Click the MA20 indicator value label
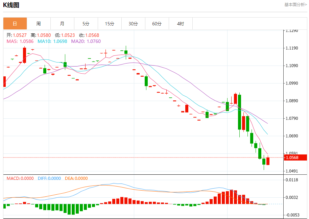The height and width of the screenshot is (219, 309). click(x=86, y=41)
